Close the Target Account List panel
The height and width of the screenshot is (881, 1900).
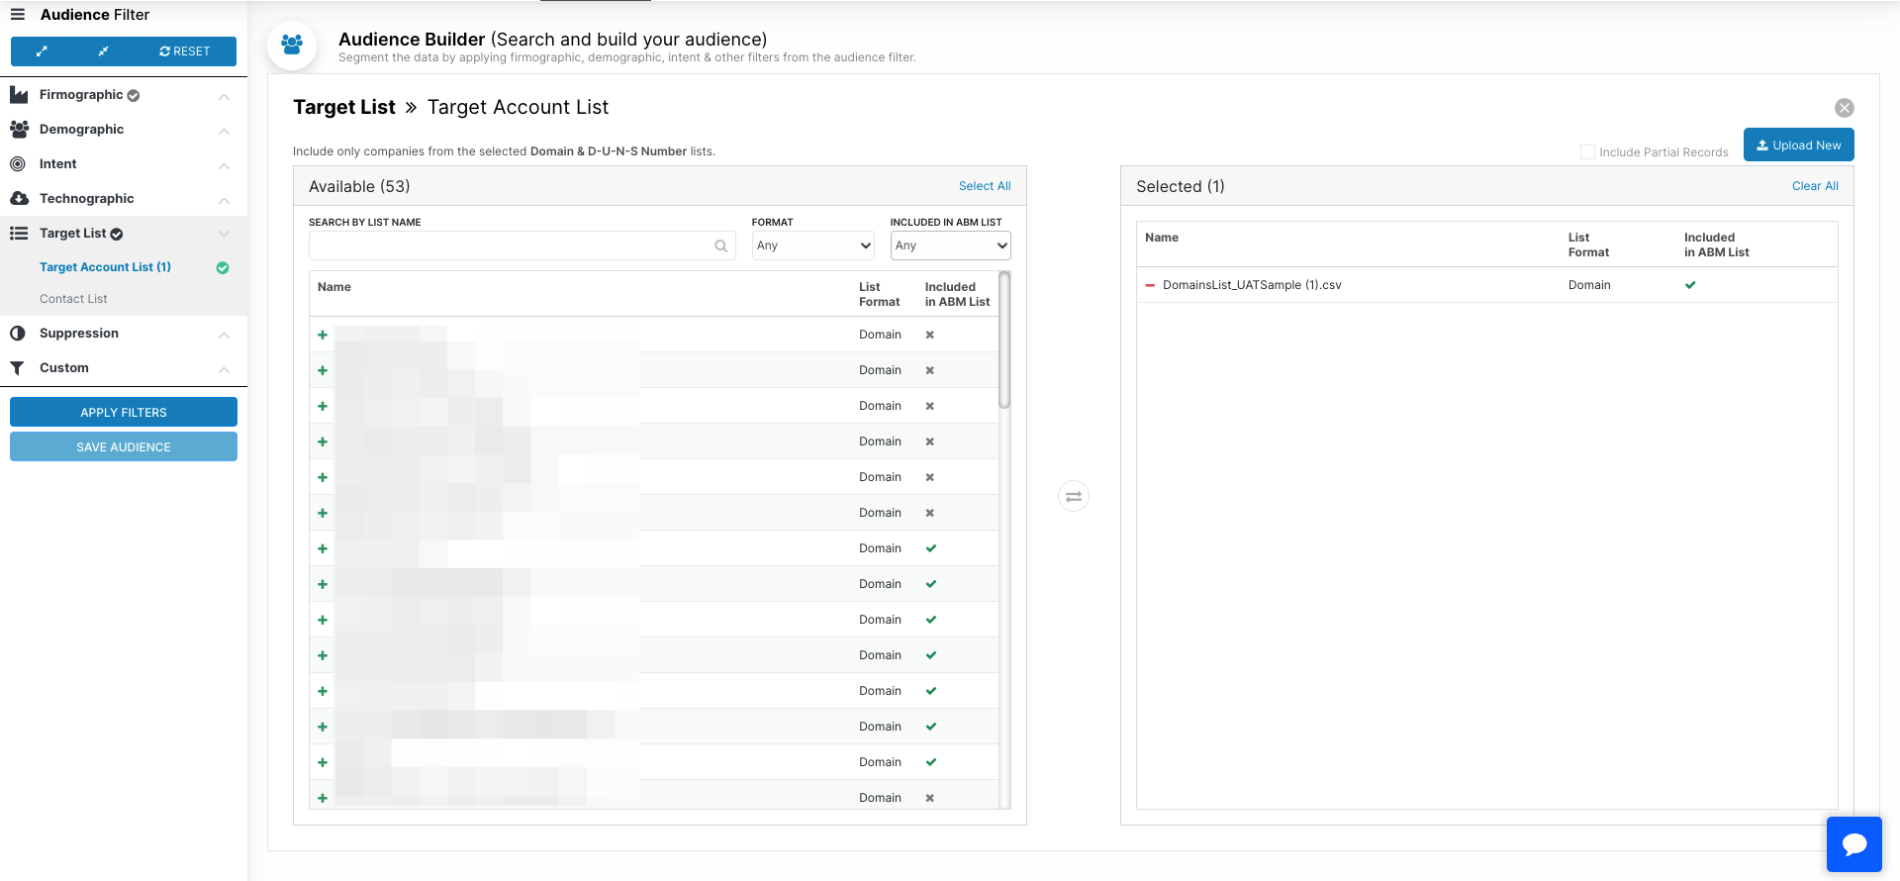click(x=1845, y=108)
